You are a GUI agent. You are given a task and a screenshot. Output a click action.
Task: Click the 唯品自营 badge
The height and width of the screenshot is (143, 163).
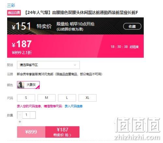14,13
